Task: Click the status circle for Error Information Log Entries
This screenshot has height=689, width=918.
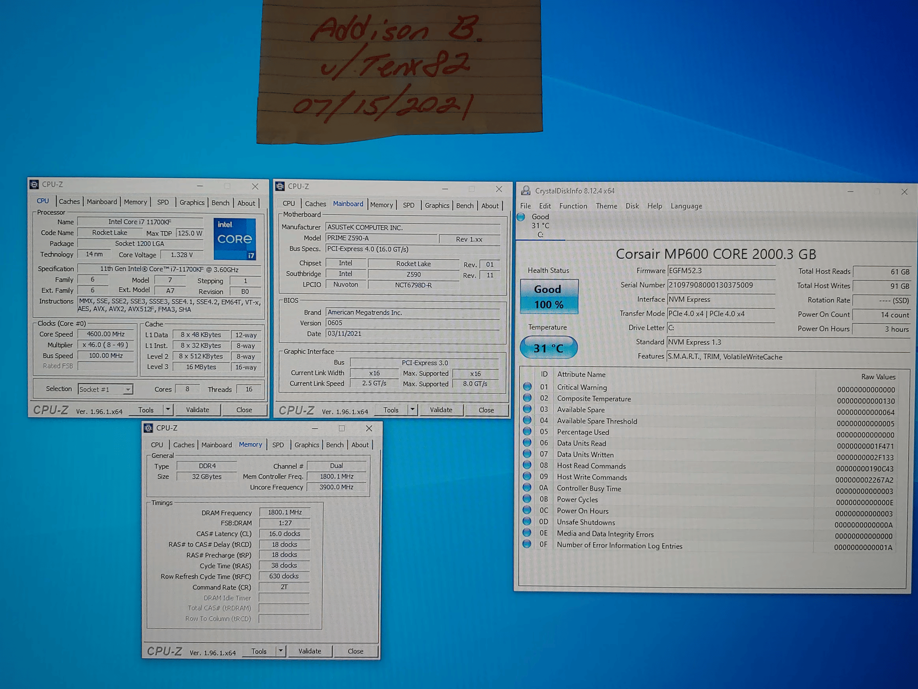Action: click(x=527, y=544)
